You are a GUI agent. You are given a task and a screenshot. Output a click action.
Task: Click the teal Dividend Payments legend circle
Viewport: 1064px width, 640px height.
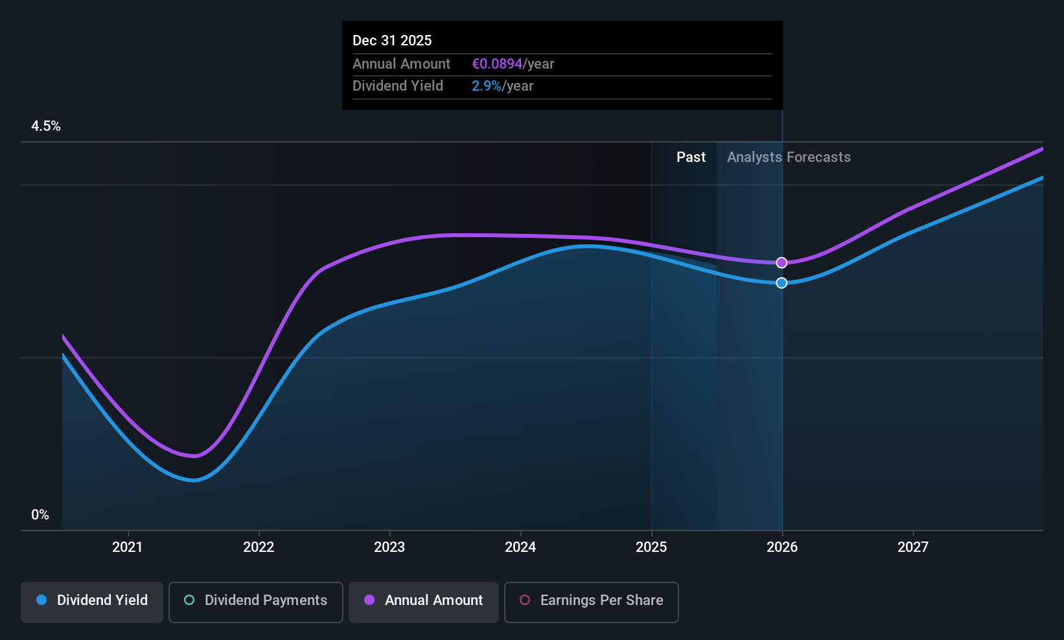pos(189,600)
